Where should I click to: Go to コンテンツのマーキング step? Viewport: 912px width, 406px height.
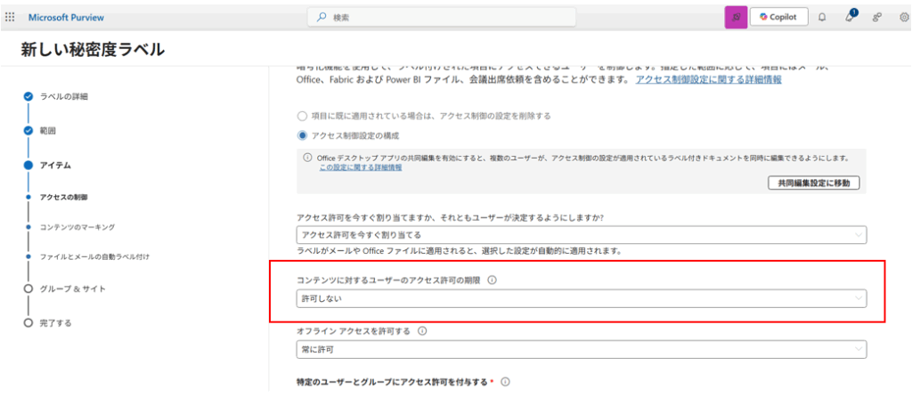pos(77,227)
